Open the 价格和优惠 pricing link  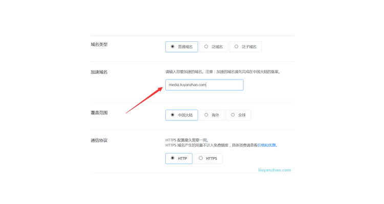click(x=266, y=145)
